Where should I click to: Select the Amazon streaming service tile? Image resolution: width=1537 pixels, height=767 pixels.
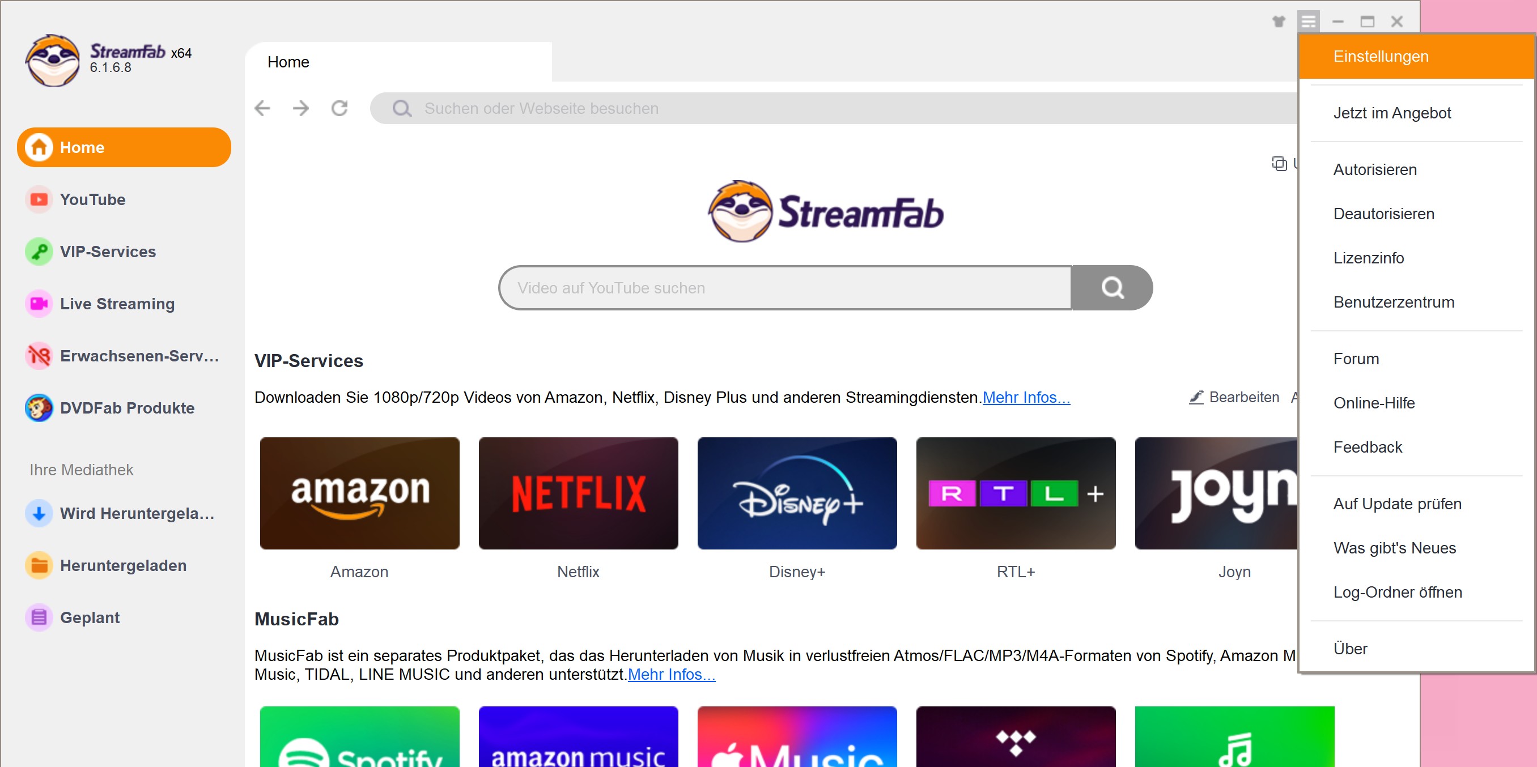[x=359, y=494]
